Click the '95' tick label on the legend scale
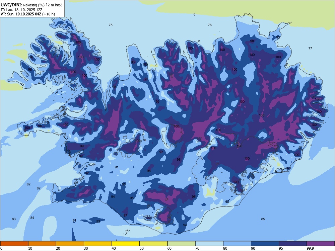 point(281,248)
